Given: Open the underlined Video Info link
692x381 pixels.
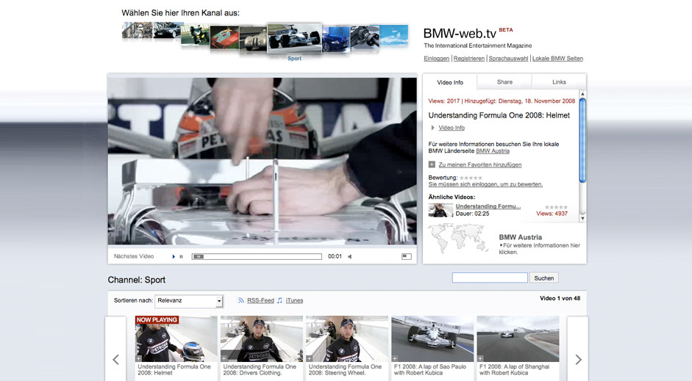Looking at the screenshot, I should pos(452,128).
